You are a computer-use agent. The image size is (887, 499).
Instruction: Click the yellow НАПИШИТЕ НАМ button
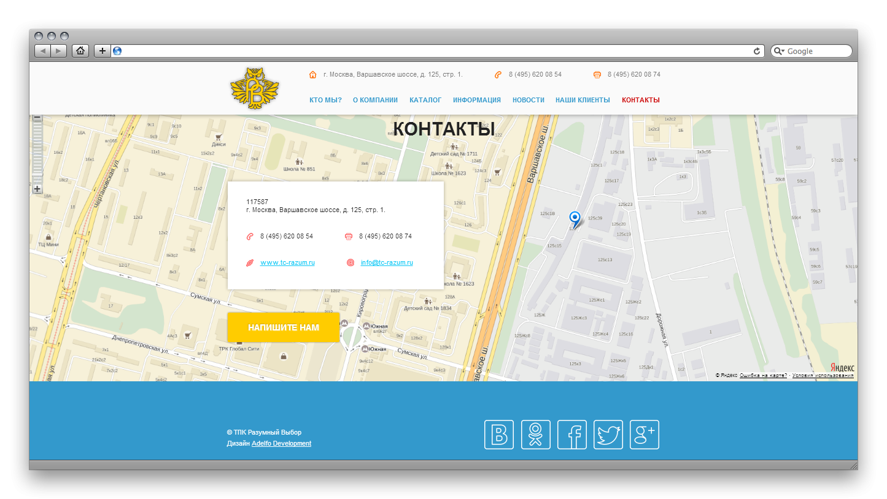pos(284,327)
